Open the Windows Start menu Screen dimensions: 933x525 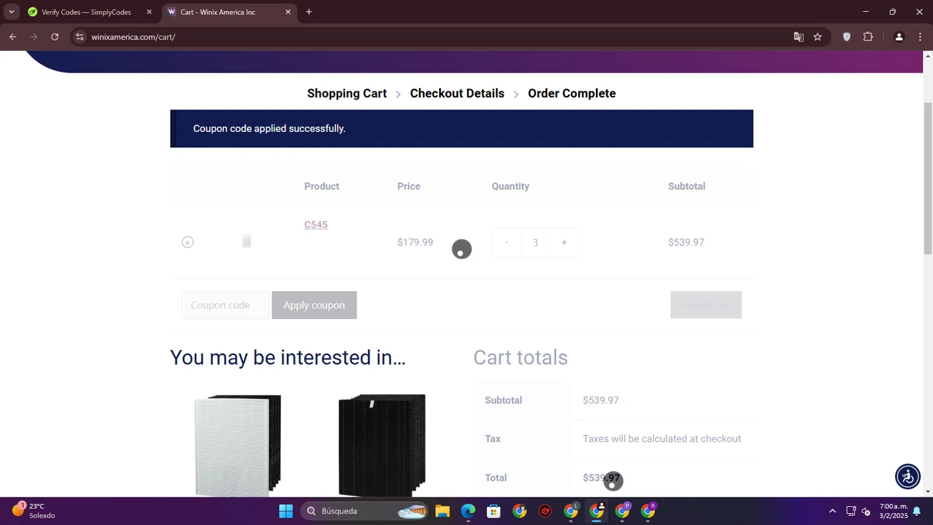tap(286, 511)
